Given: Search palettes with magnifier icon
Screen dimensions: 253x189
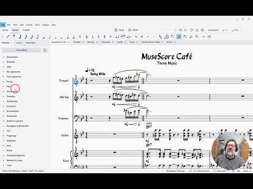Looking at the screenshot, I should (45, 50).
